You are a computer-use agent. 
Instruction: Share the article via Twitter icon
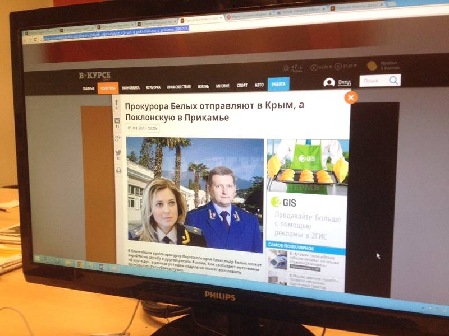click(118, 153)
